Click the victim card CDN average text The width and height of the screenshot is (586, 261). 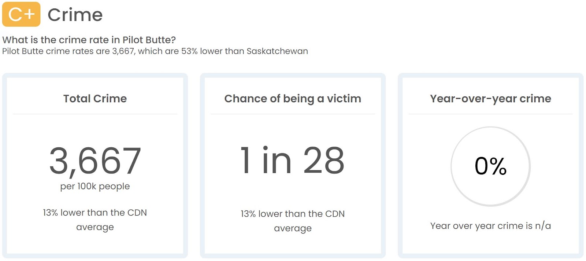click(x=293, y=221)
